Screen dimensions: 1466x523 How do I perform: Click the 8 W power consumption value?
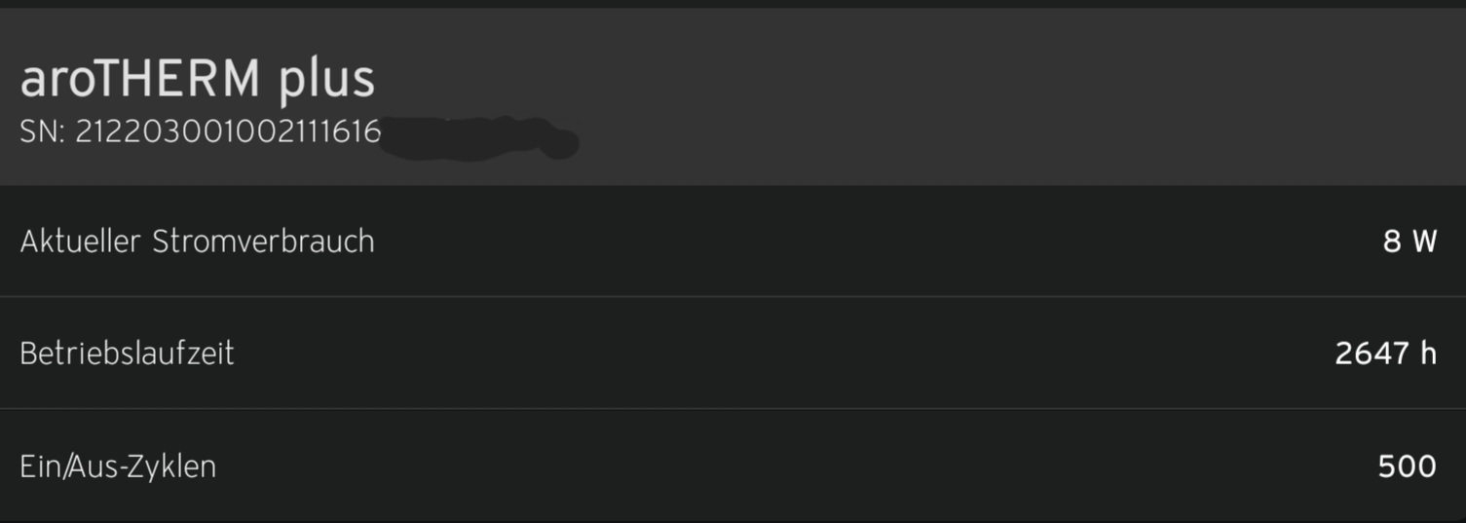[1410, 242]
